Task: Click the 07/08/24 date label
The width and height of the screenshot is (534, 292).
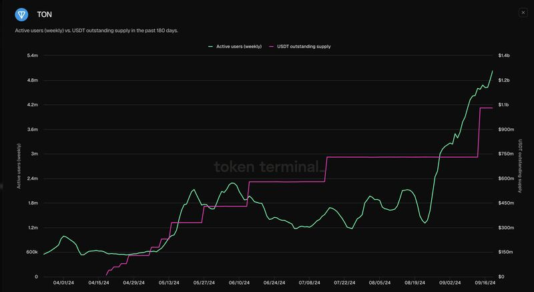Action: 310,283
